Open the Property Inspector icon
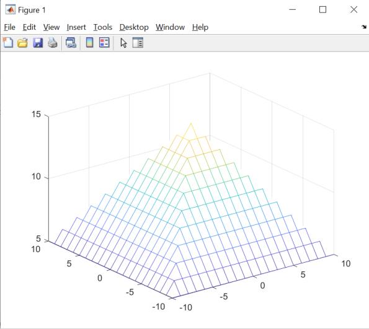 tap(138, 43)
